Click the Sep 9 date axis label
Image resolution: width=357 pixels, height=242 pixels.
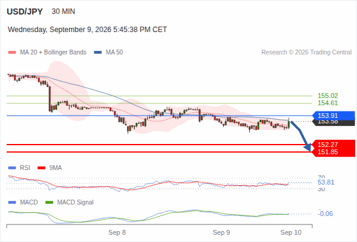(221, 232)
